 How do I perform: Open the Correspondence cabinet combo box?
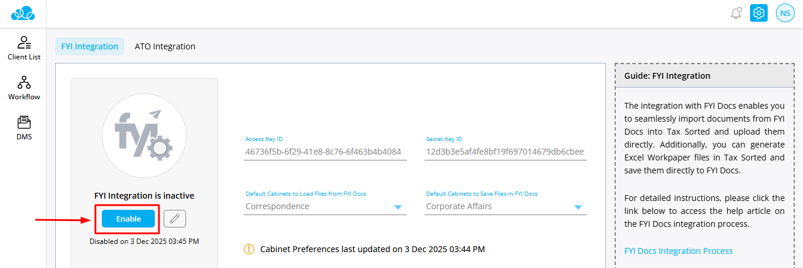318,207
